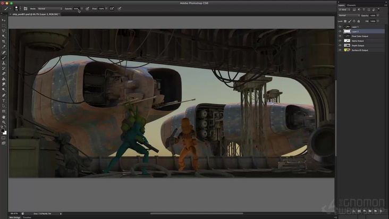Open layer Fill slider arrow
The height and width of the screenshot is (219, 389).
click(378, 21)
